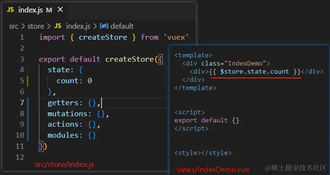Click the 'default' keyword on line 3
330x175 pixels.
coord(85,59)
